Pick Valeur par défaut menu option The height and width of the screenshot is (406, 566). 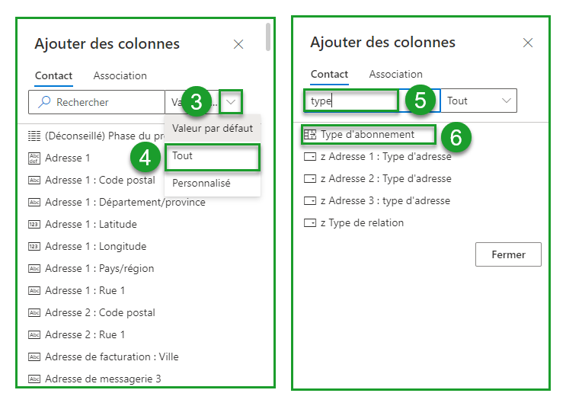[x=213, y=128]
